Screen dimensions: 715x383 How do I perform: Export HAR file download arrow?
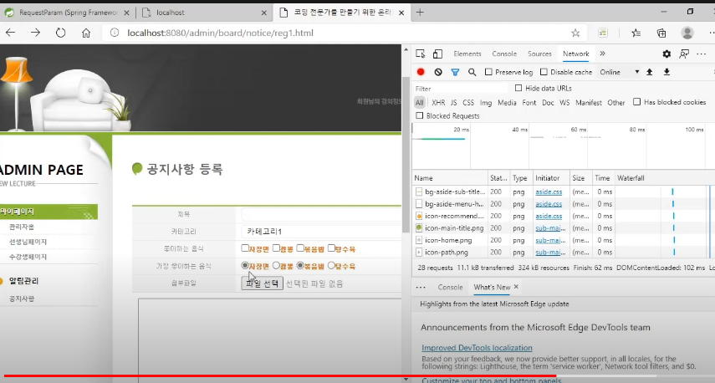pos(666,72)
